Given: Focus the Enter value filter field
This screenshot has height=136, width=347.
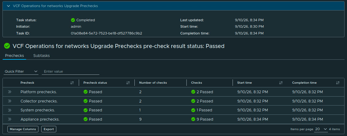Looking at the screenshot, I should pyautogui.click(x=70, y=71).
